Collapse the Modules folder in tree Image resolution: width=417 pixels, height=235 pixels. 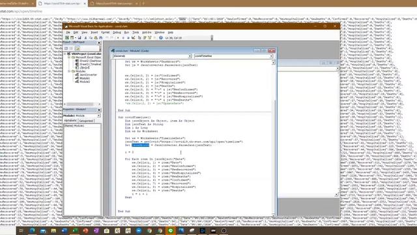pyautogui.click(x=68, y=71)
